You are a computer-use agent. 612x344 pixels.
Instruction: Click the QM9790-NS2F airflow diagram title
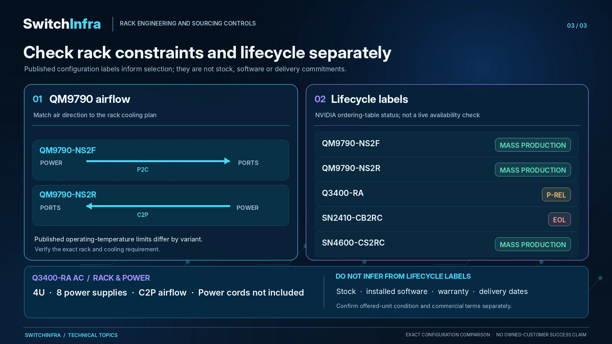coord(68,150)
